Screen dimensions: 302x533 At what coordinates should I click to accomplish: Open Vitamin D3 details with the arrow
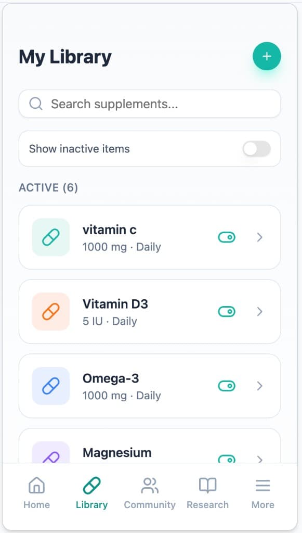(259, 312)
